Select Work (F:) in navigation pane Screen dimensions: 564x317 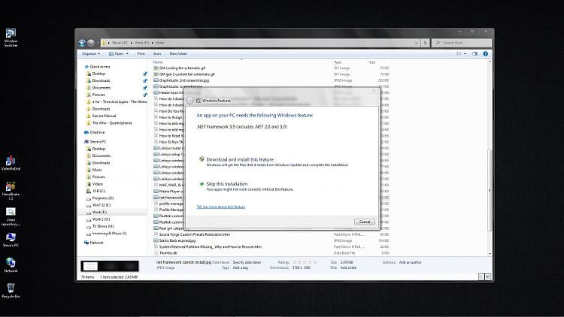tap(99, 212)
